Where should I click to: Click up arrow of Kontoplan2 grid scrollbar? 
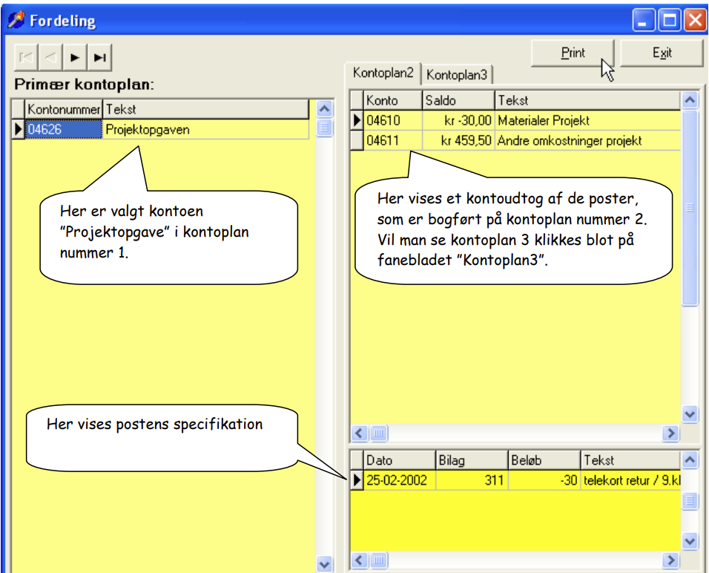click(x=690, y=100)
